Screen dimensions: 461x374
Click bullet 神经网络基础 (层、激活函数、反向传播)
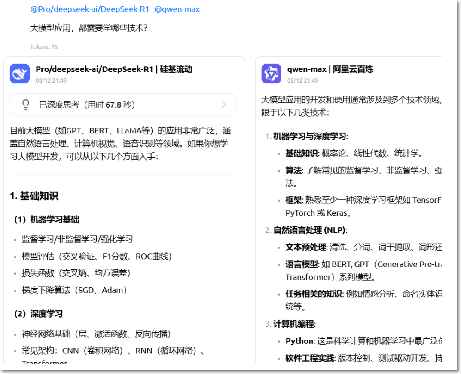96,334
